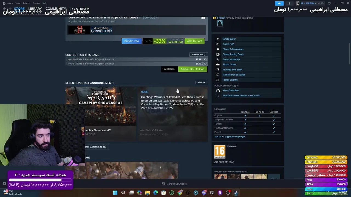Switch to the LIBRARY tab
This screenshot has height=197, width=351.
[x=35, y=9]
